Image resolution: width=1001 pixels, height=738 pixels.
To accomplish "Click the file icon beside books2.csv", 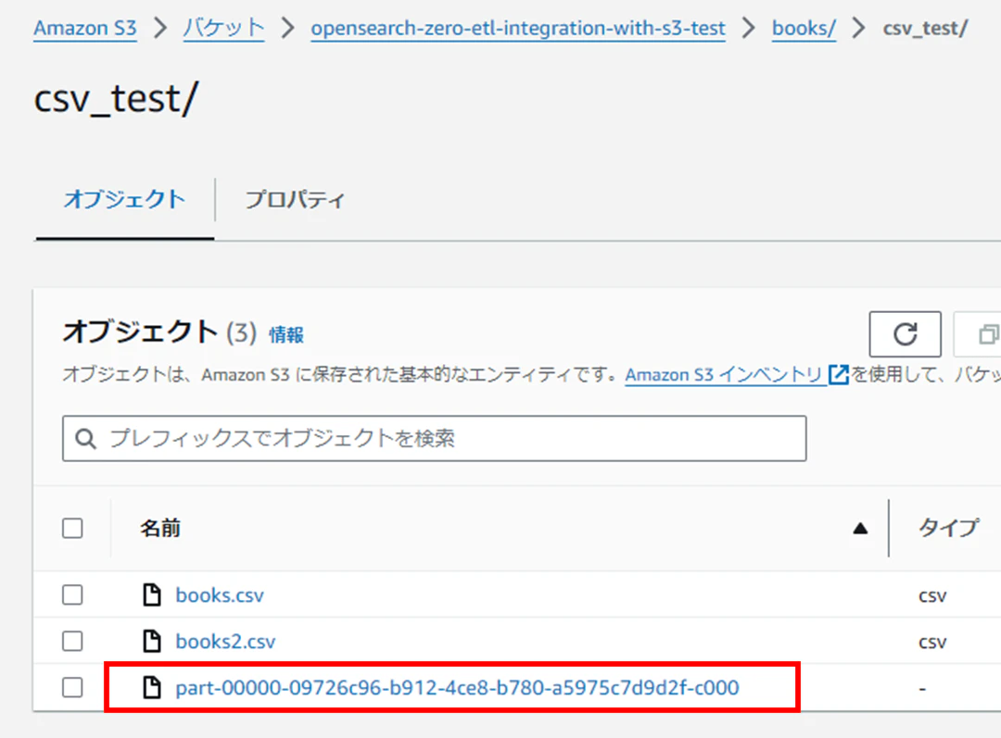I will [152, 641].
